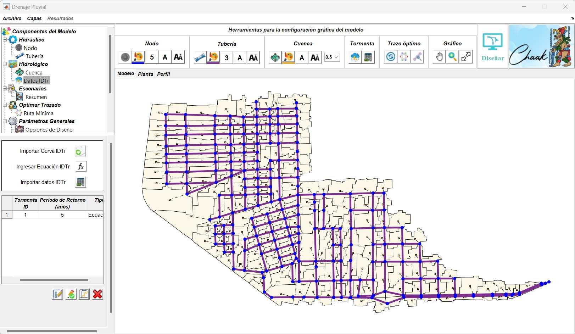Click the Componentes del Modelo root node
This screenshot has width=575, height=334.
(x=44, y=31)
